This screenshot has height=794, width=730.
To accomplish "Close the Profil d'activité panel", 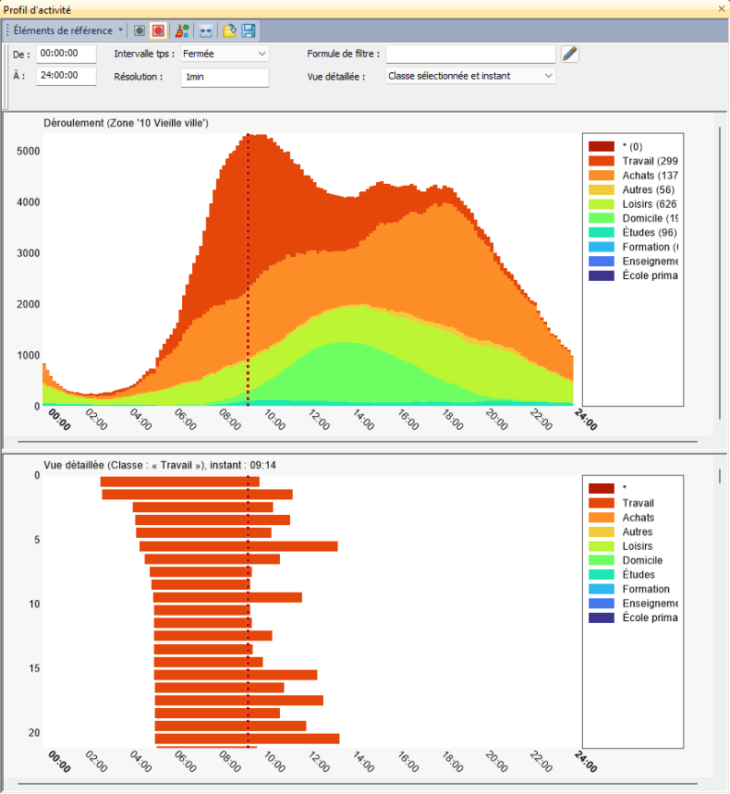I will [x=722, y=8].
